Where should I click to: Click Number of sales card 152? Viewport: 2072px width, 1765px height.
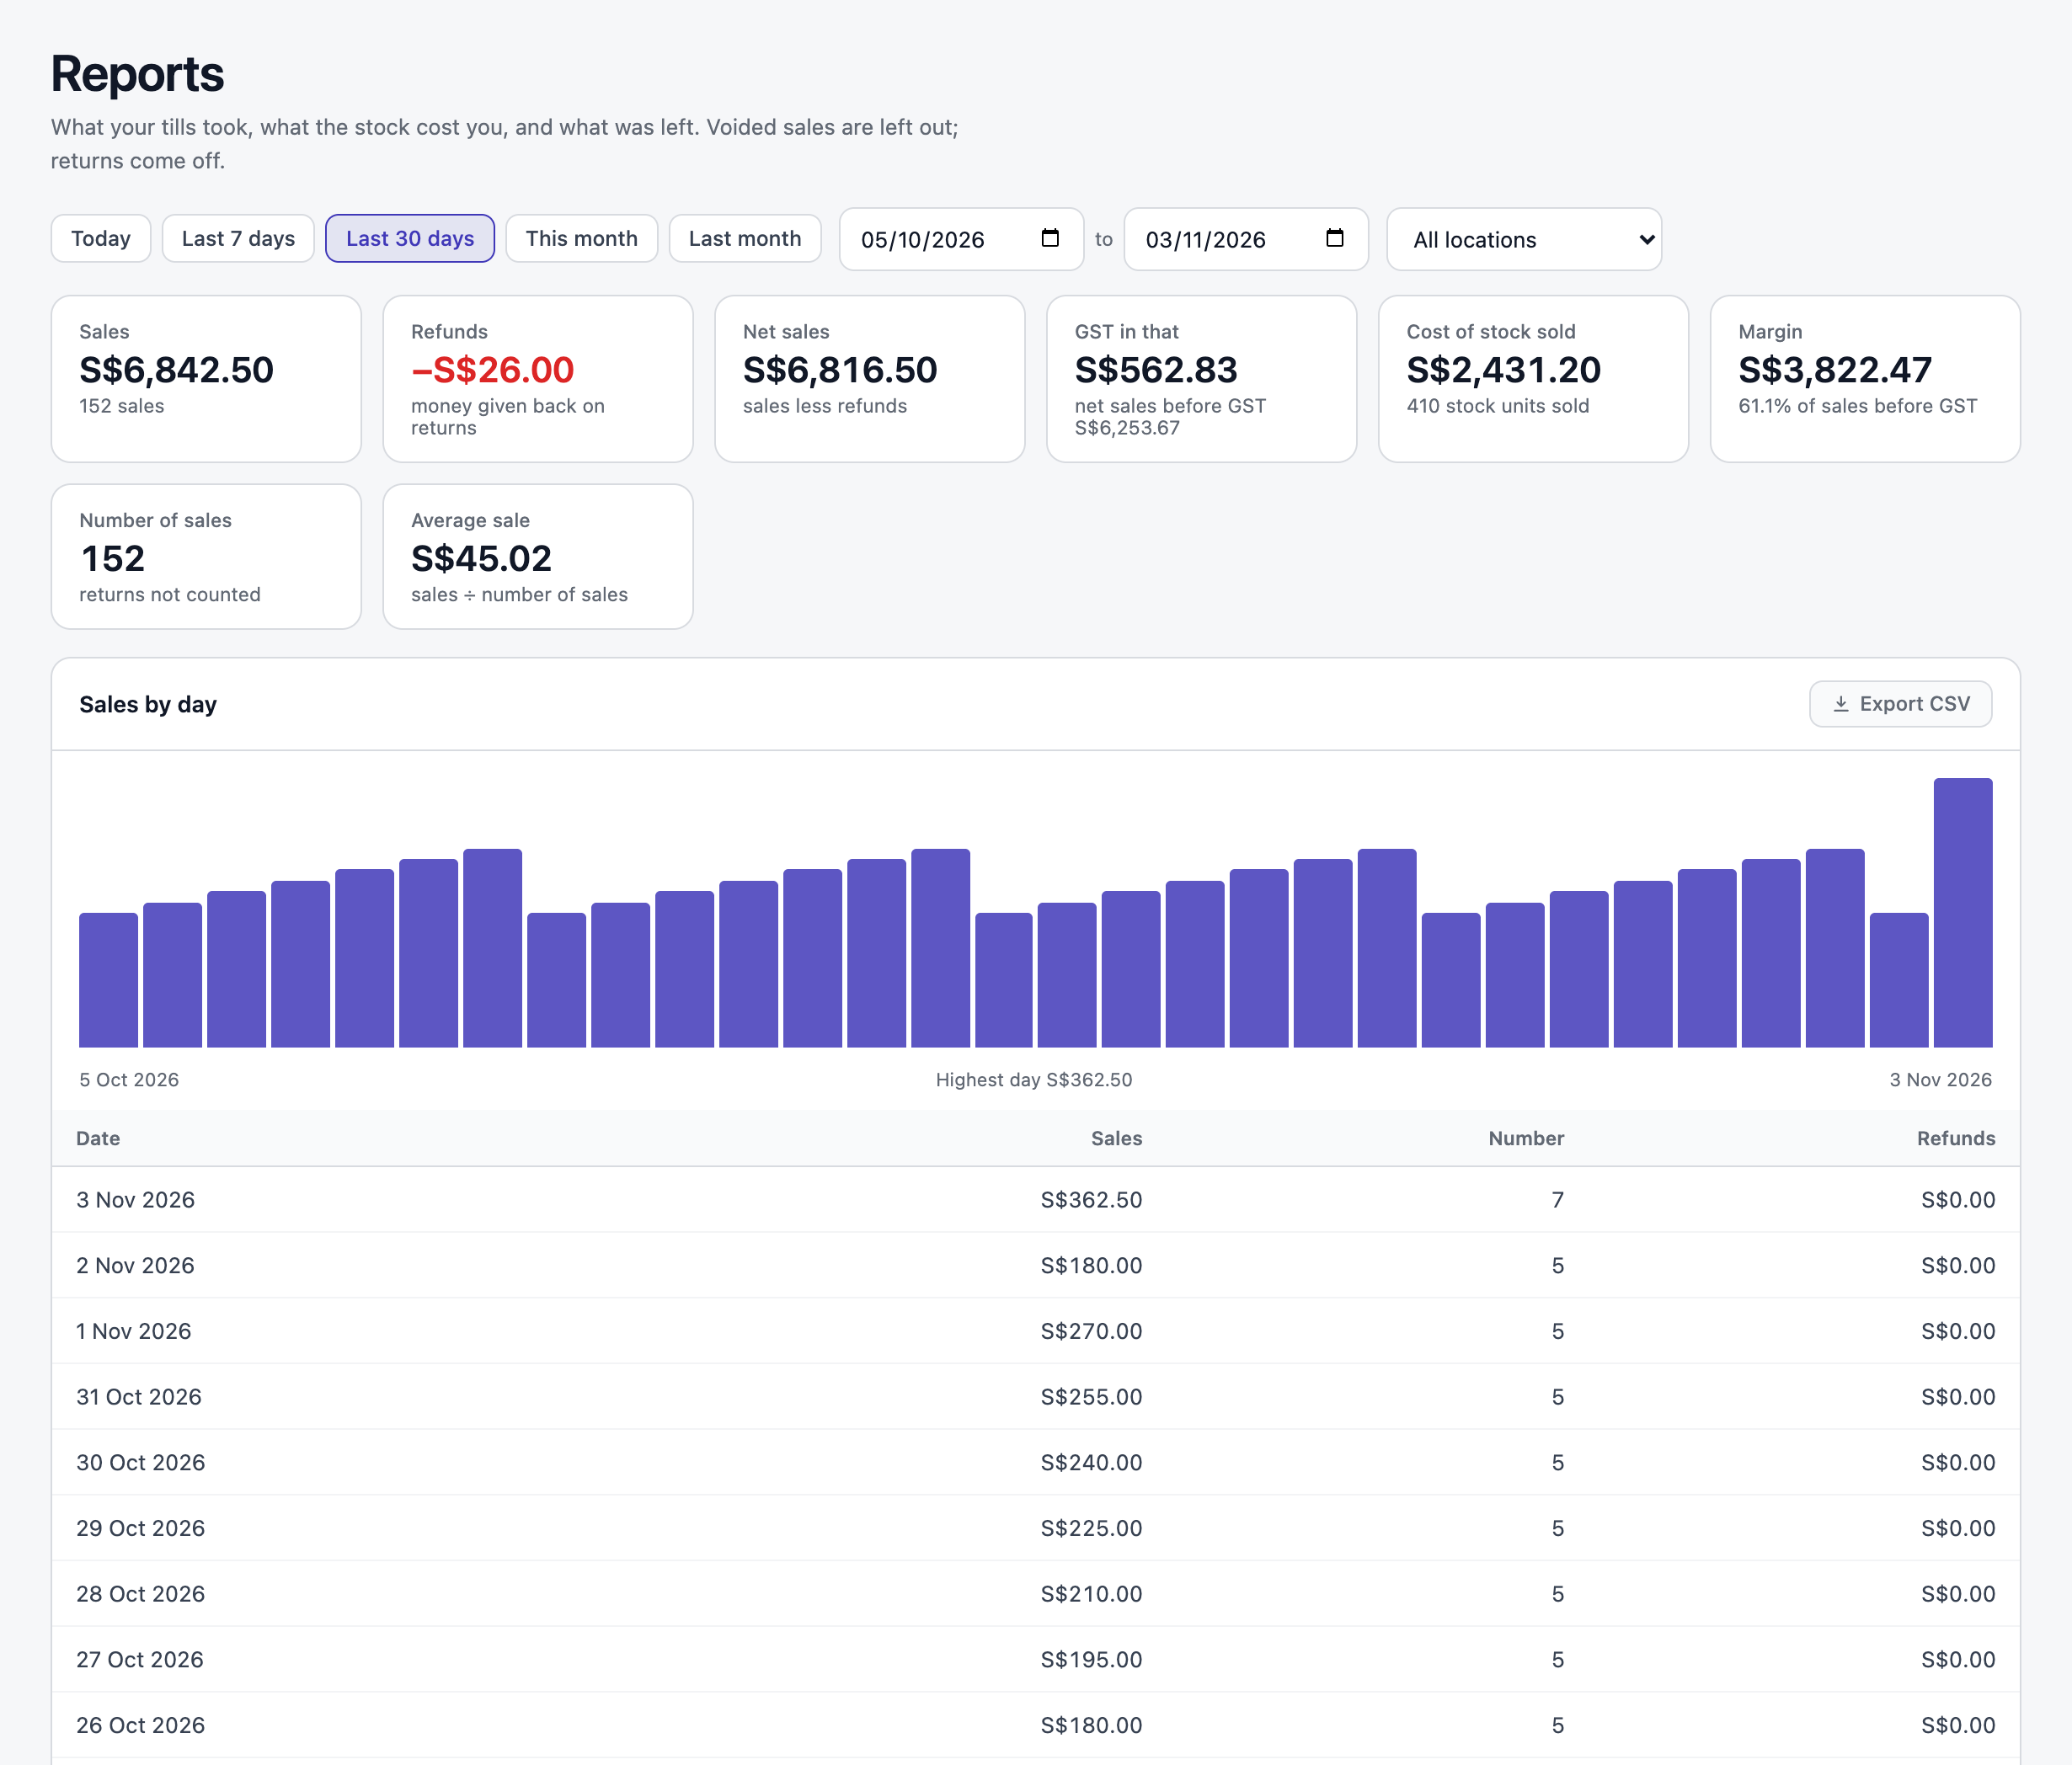[206, 557]
